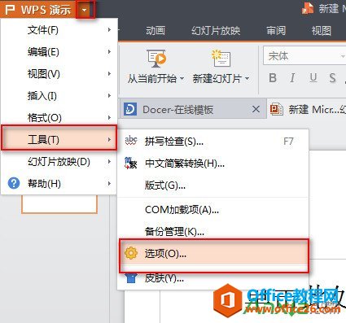Image resolution: width=346 pixels, height=323 pixels.
Task: Open 备份管理(K)...
Action: point(213,231)
